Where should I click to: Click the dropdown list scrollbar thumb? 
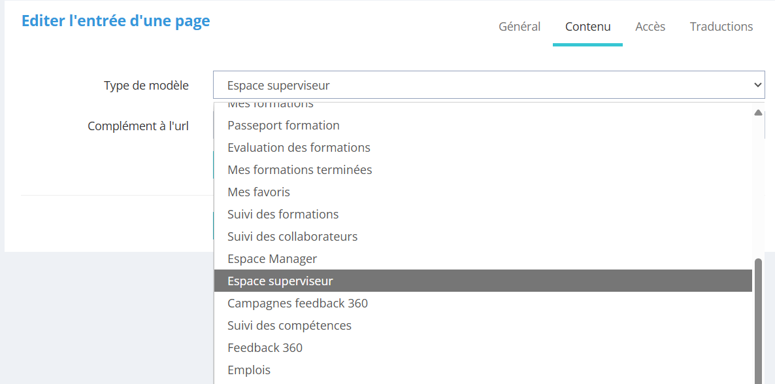click(x=758, y=321)
